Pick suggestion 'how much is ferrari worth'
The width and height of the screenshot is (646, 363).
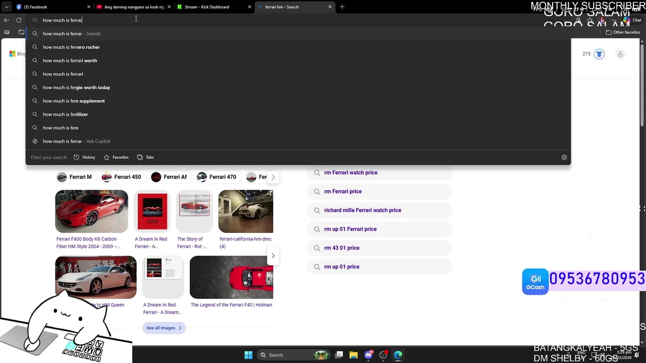point(298,60)
